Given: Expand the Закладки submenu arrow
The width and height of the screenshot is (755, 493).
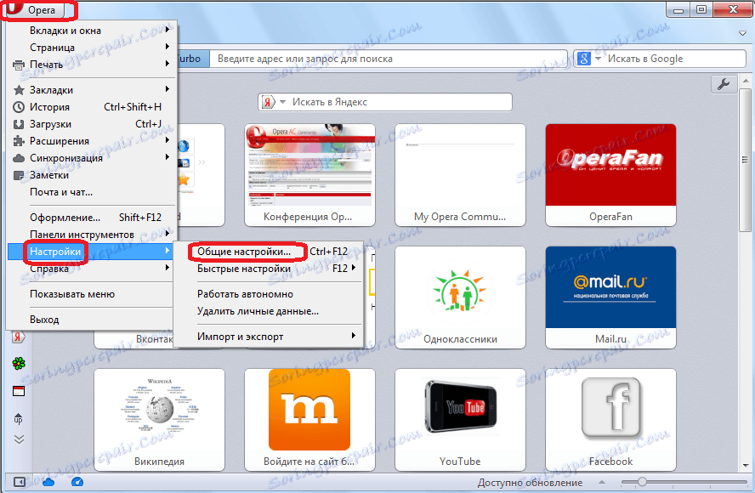Looking at the screenshot, I should [167, 89].
